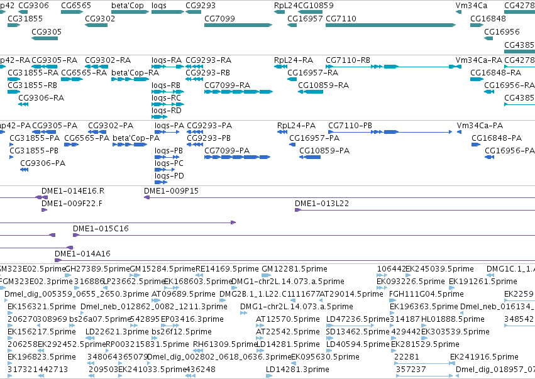Open the RH61309.5prime EST label

pos(224,344)
